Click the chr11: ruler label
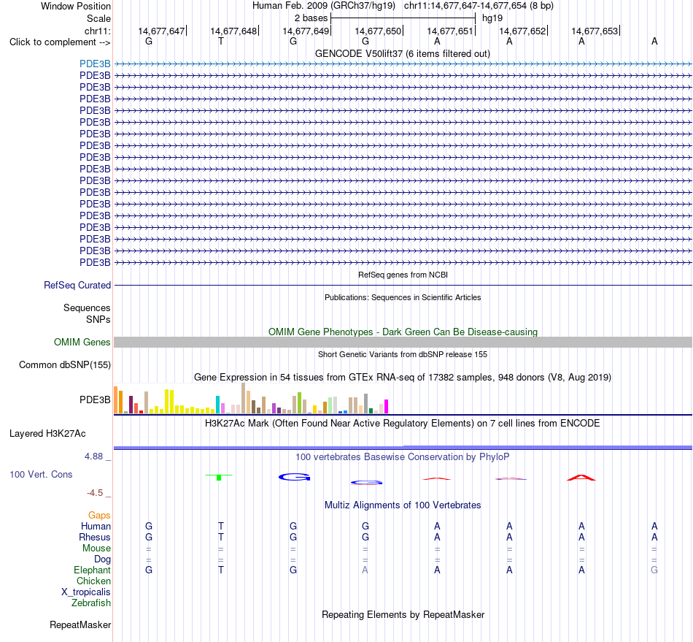693x642 pixels. click(x=98, y=31)
